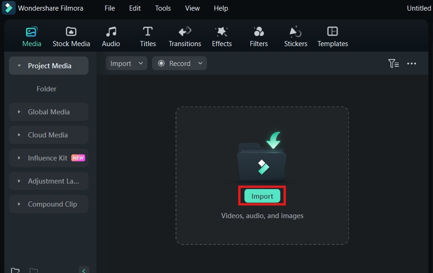Open the Audio music-note icon
433x273 pixels.
[x=111, y=32]
